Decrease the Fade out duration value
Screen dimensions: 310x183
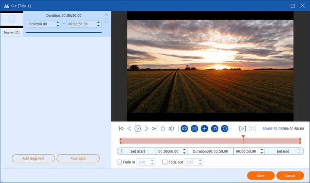coord(200,164)
